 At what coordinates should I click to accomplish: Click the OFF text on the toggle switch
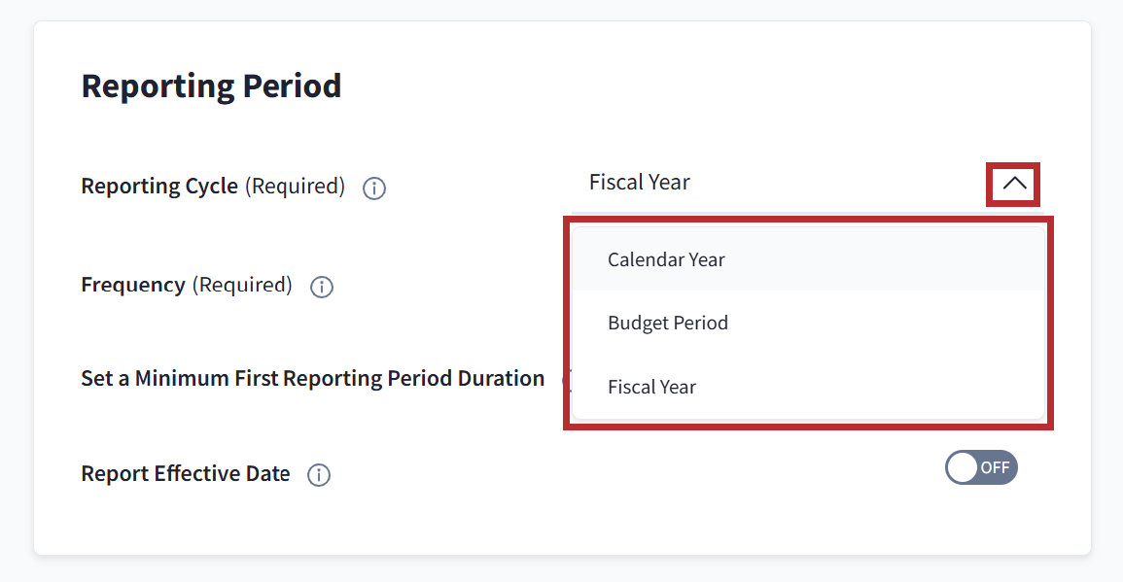click(x=995, y=467)
